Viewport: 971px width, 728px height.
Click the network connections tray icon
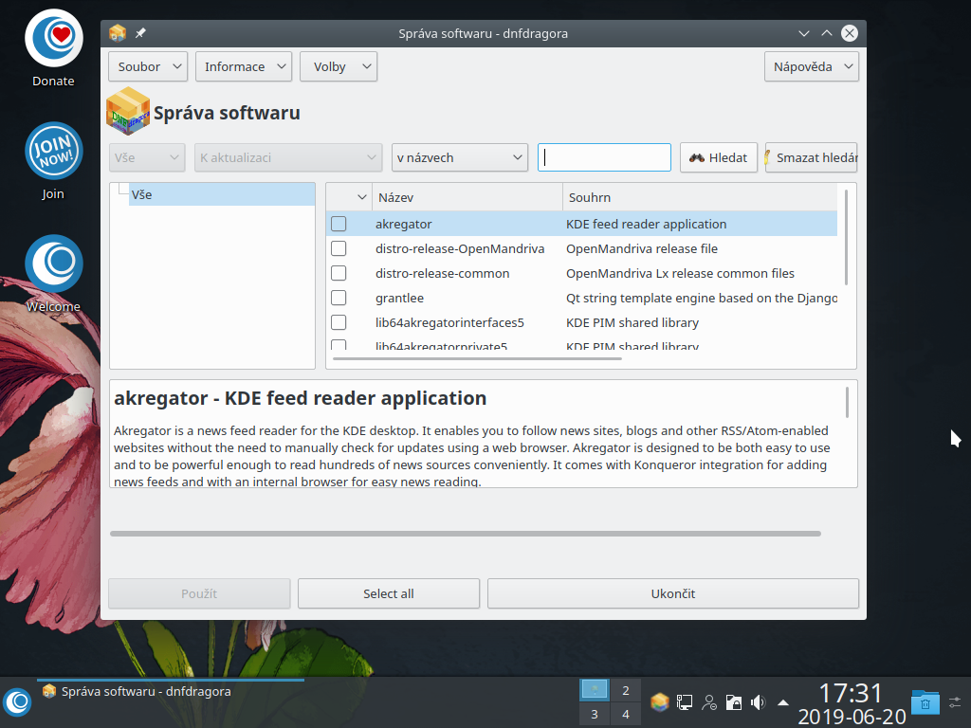point(684,701)
